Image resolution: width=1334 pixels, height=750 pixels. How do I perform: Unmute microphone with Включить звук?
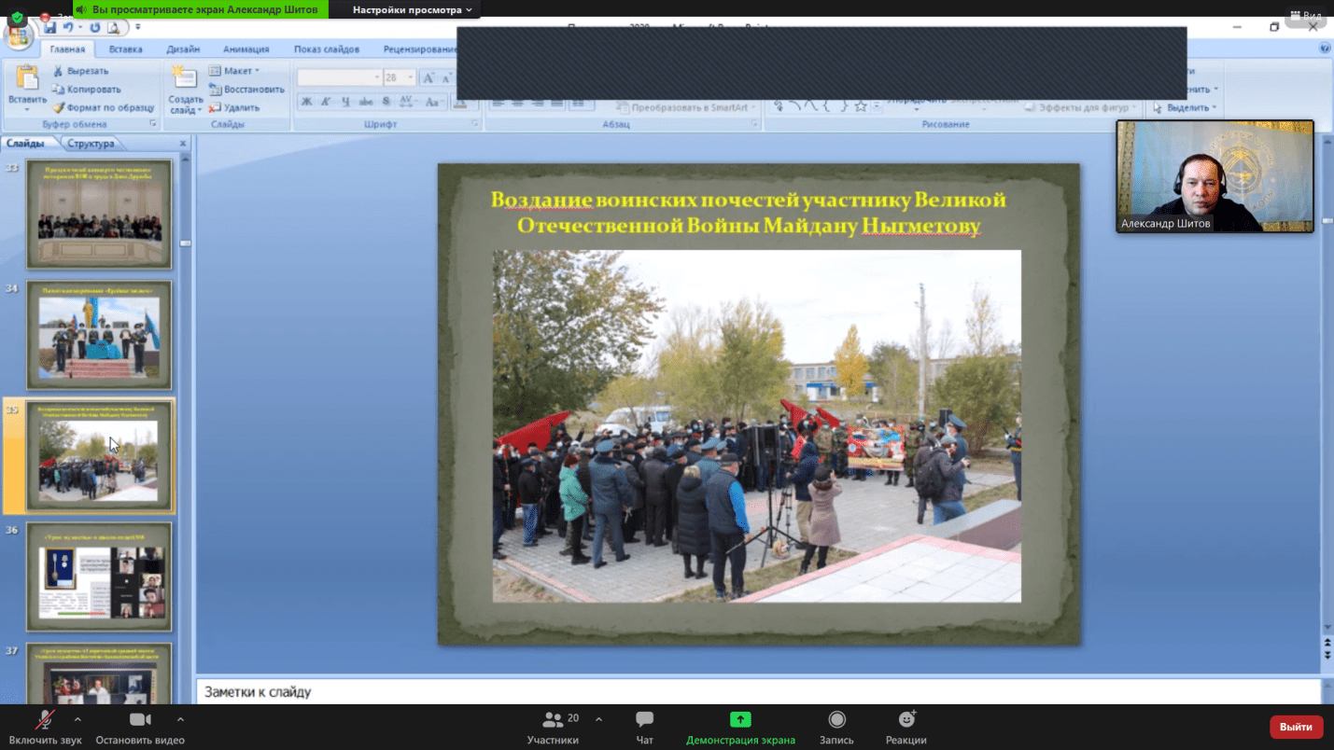coord(45,720)
